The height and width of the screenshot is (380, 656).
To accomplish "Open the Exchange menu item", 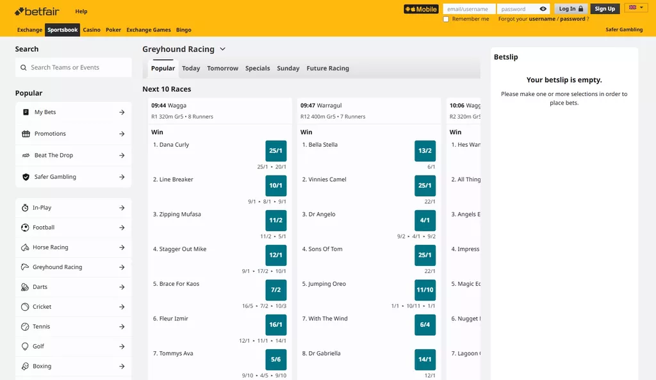I will 29,29.
